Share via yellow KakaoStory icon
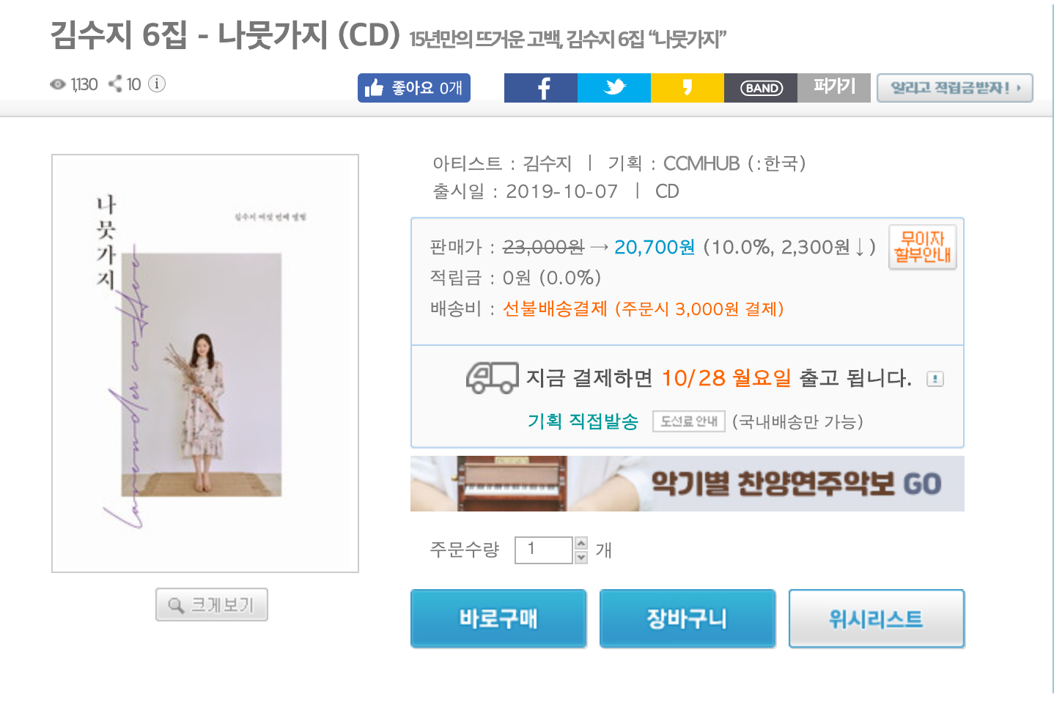Viewport: 1054px width, 702px height. point(688,88)
